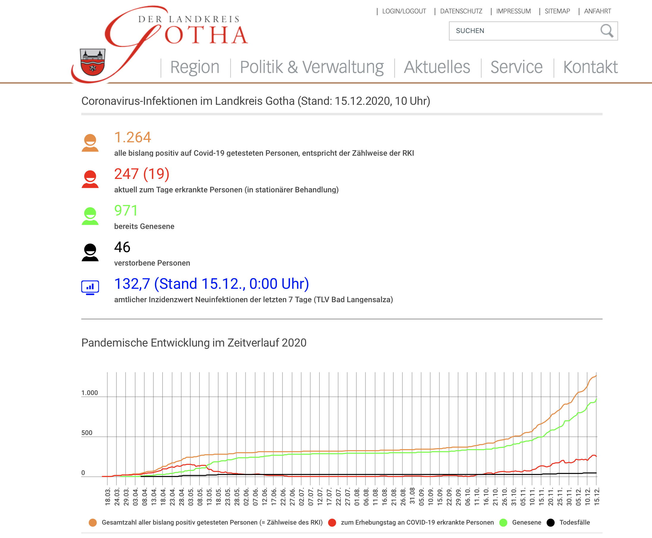This screenshot has height=538, width=652.
Task: Open the ANFAHRT link
Action: point(598,11)
